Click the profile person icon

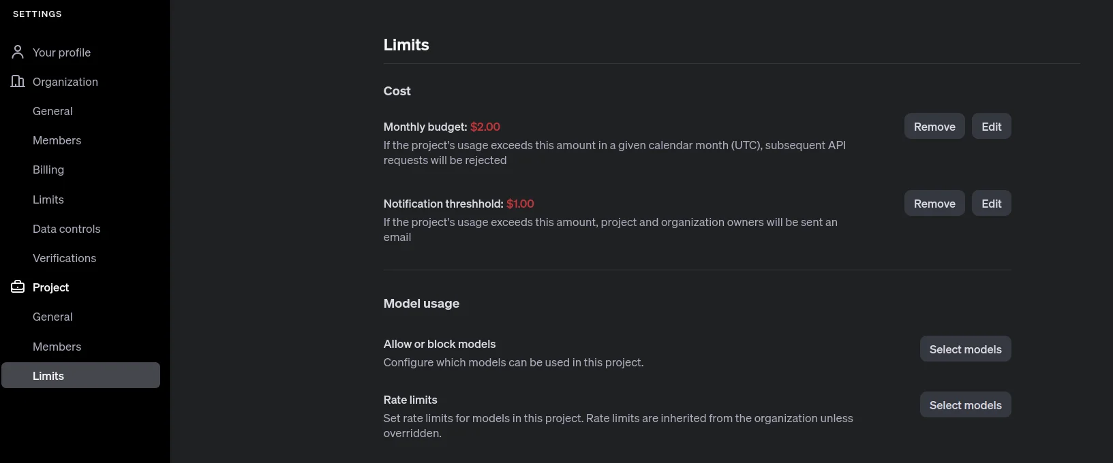(x=18, y=52)
